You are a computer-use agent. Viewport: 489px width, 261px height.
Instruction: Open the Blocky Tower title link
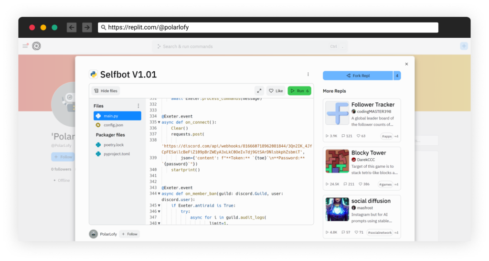click(369, 152)
